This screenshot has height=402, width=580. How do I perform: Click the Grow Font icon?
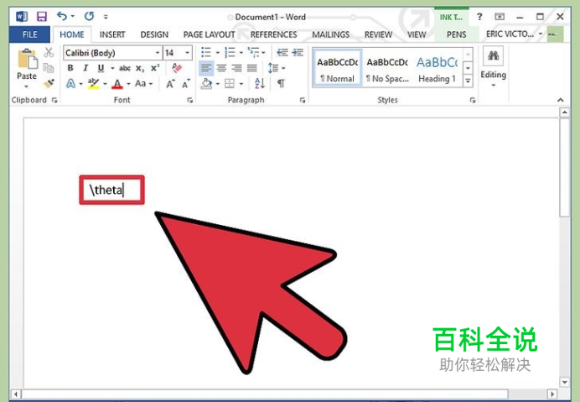tap(170, 84)
